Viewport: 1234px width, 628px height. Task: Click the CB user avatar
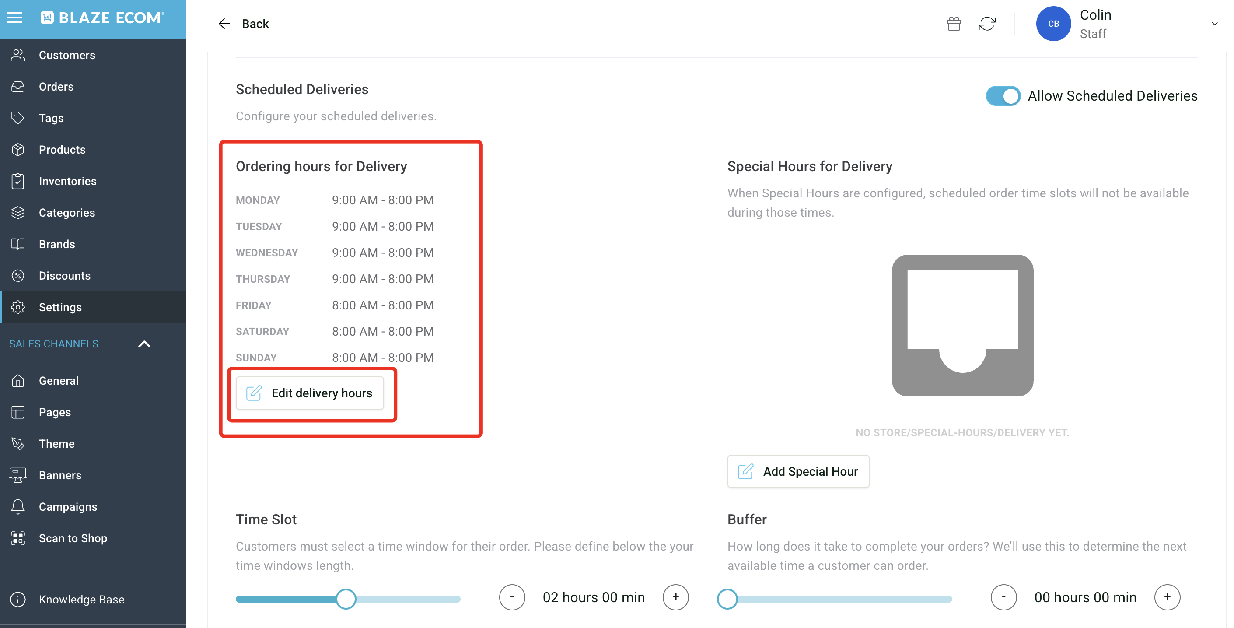click(x=1053, y=24)
